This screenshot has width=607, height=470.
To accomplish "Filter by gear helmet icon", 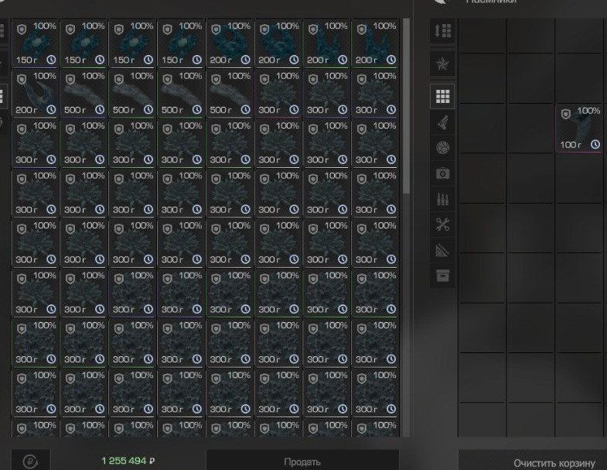I will 443,148.
